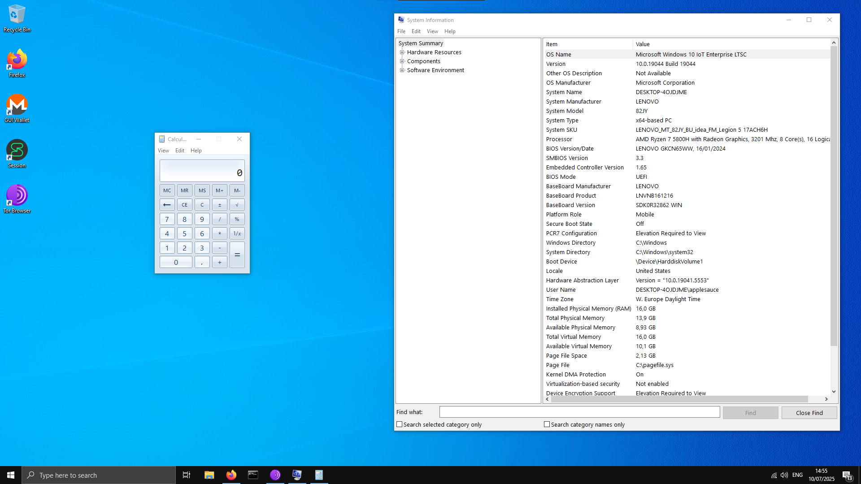
Task: Expand the Software Environment tree node
Action: [x=402, y=70]
